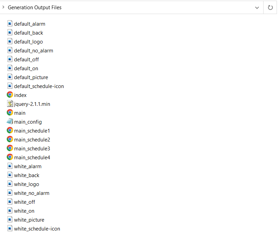Click the Chrome icon next to index
The height and width of the screenshot is (236, 279).
click(x=10, y=95)
